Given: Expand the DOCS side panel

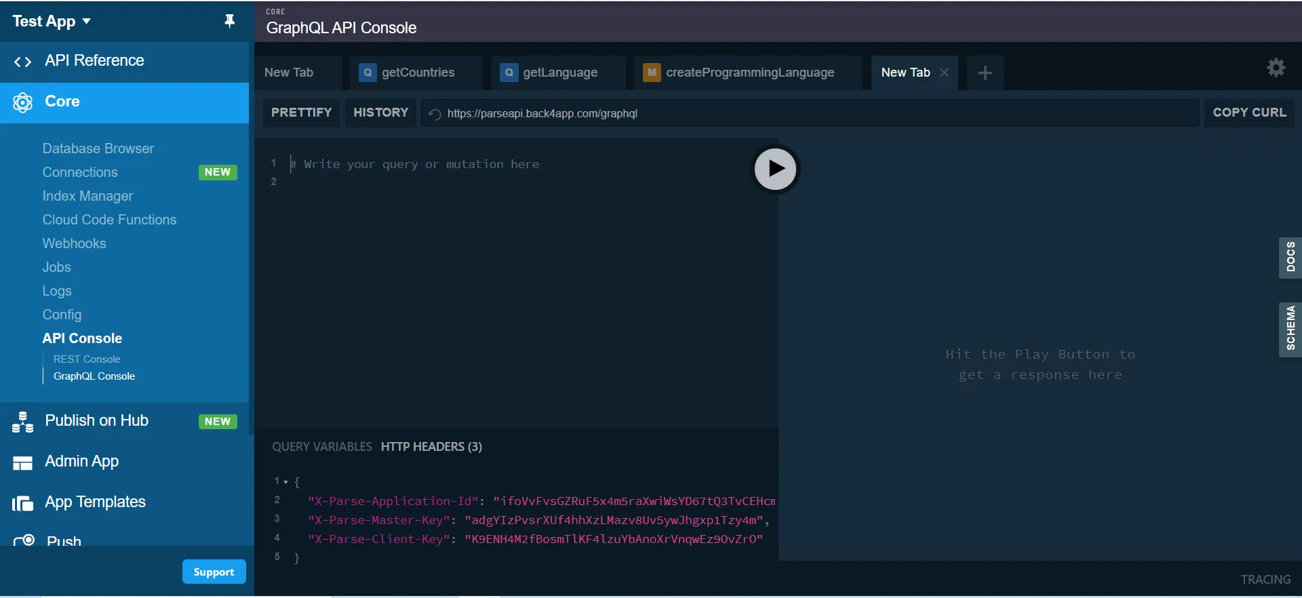Looking at the screenshot, I should click(x=1290, y=257).
